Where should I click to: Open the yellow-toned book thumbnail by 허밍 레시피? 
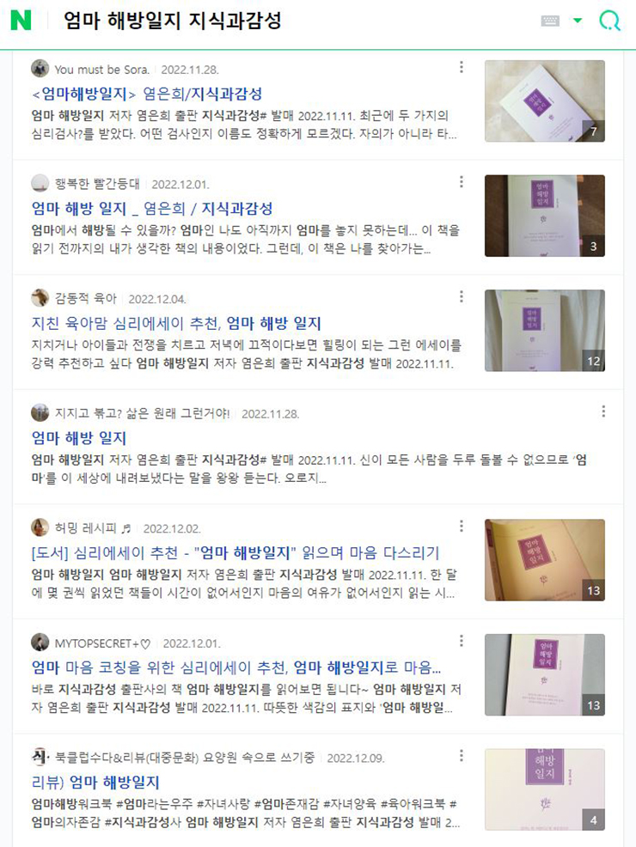click(x=545, y=560)
